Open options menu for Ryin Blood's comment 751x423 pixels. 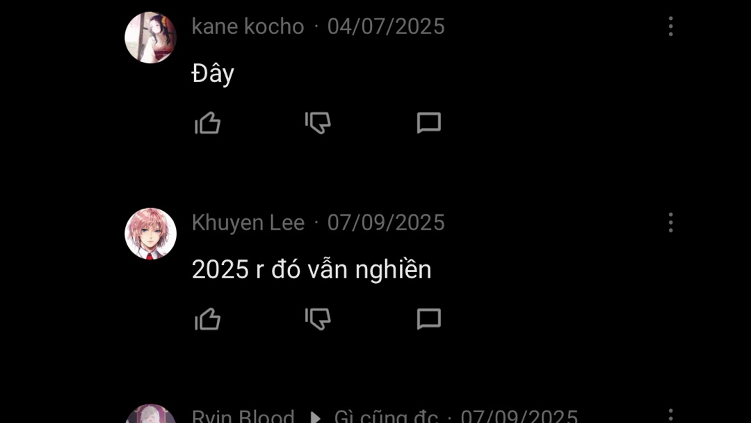670,416
